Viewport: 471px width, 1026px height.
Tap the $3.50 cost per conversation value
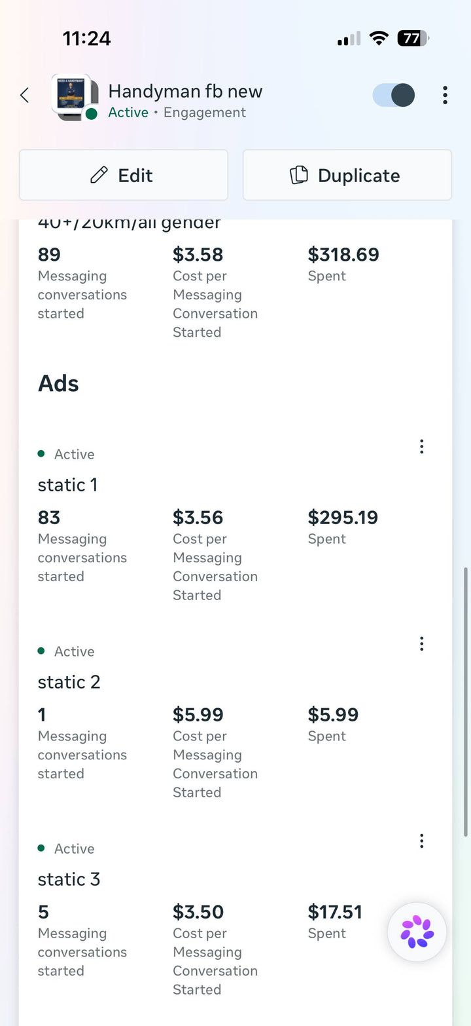(x=198, y=912)
